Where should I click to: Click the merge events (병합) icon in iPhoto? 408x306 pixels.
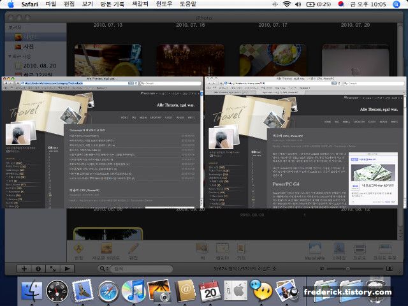click(x=78, y=249)
